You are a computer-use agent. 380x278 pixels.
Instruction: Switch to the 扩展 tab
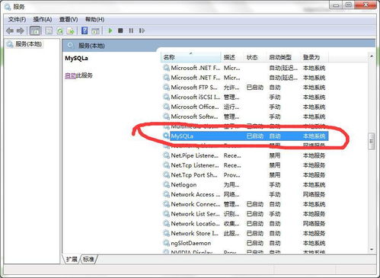[x=72, y=259]
